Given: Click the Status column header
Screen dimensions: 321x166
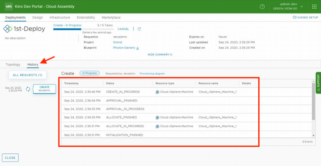Looking at the screenshot, I should (x=110, y=83).
